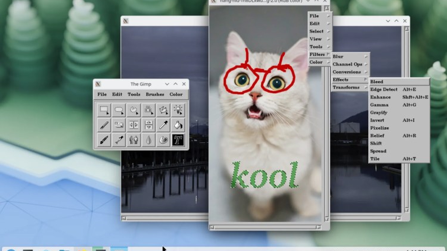This screenshot has width=447, height=251.
Task: Choose the Shift effect
Action: [399, 143]
